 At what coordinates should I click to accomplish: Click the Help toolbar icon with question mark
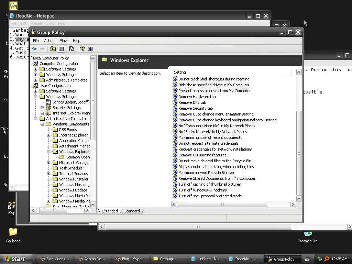[82, 49]
